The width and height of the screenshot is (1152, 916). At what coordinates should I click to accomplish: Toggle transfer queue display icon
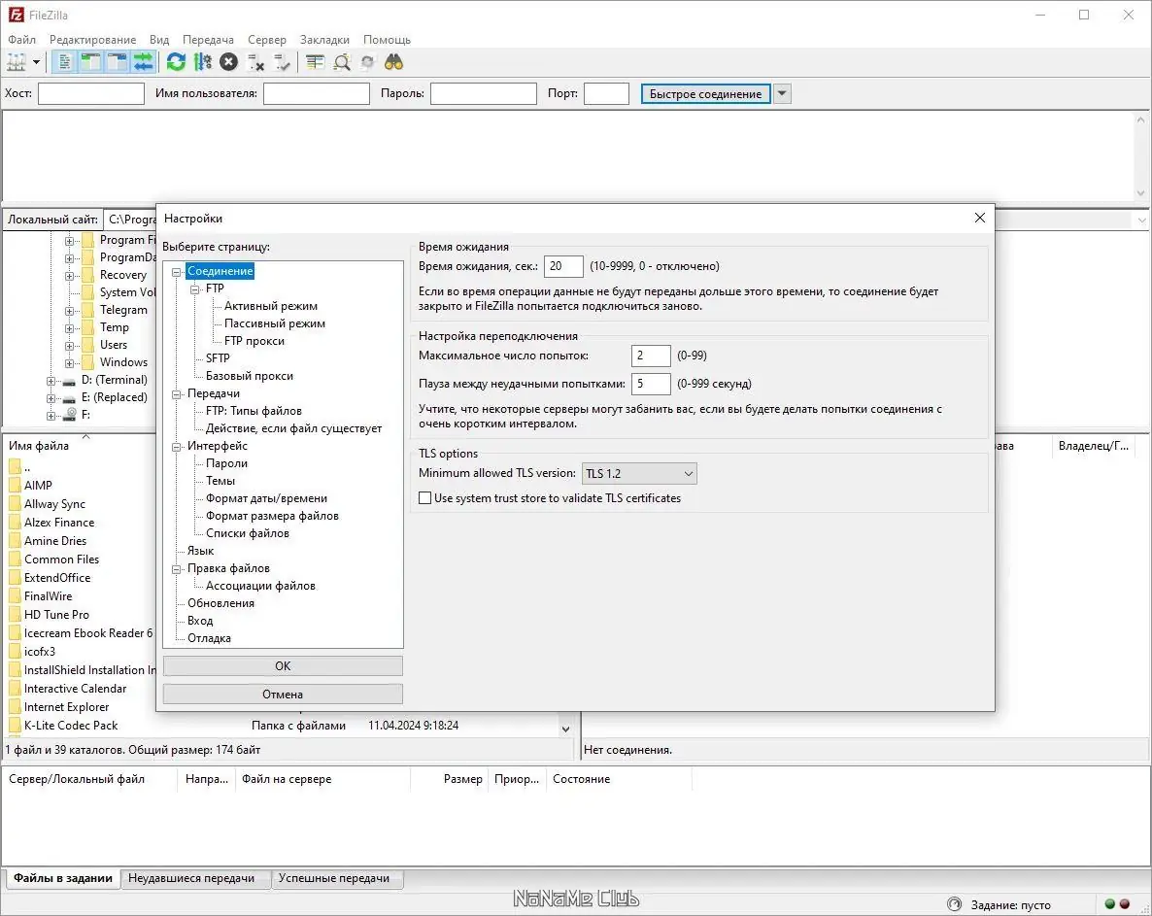coord(143,62)
